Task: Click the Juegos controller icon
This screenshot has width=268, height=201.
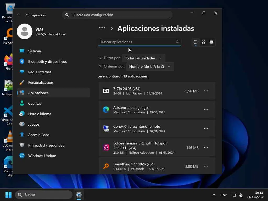Action: [x=22, y=124]
